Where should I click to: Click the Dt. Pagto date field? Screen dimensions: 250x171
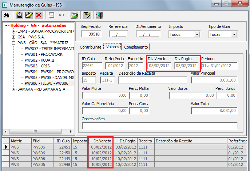[x=186, y=66]
